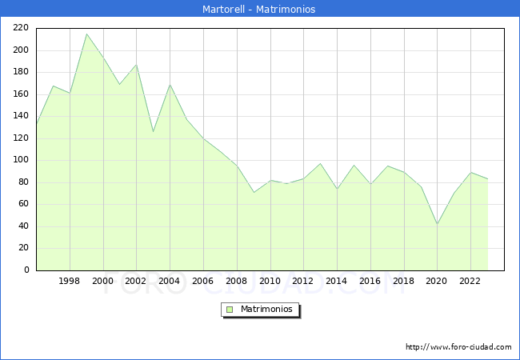The width and height of the screenshot is (520, 360).
Task: Click the 2010 x-axis label
Action: coord(270,281)
